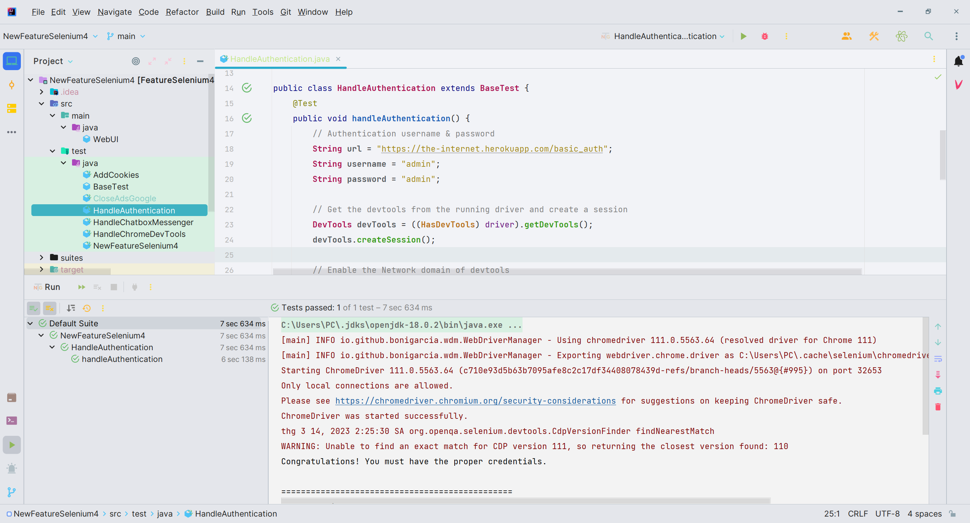Open Search Everywhere magnifier
Viewport: 970px width, 523px height.
pos(928,36)
